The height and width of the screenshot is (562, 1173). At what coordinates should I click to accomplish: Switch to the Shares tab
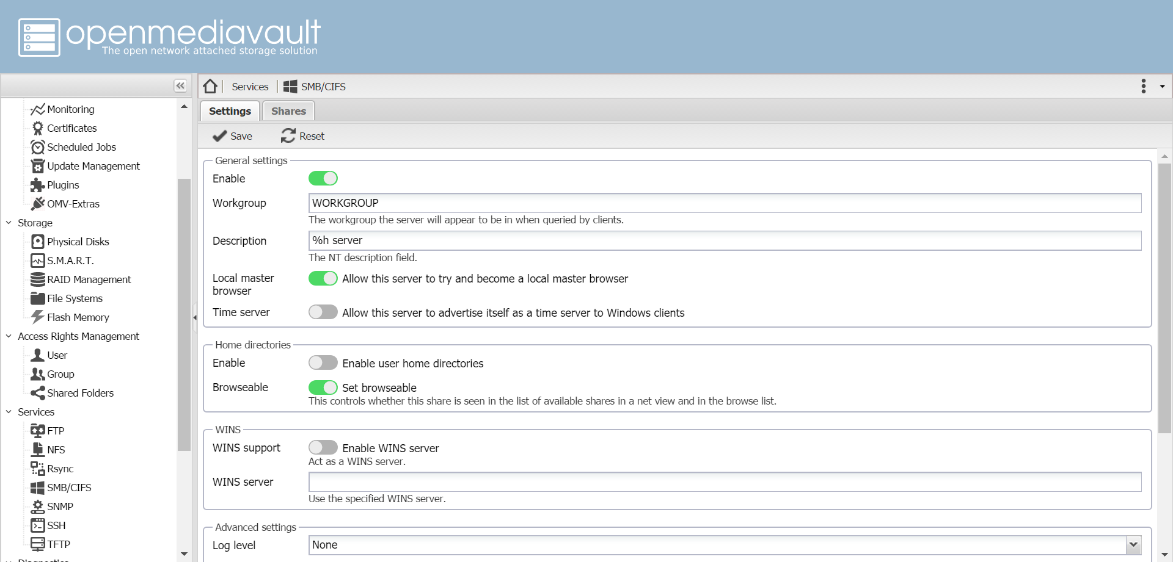288,111
